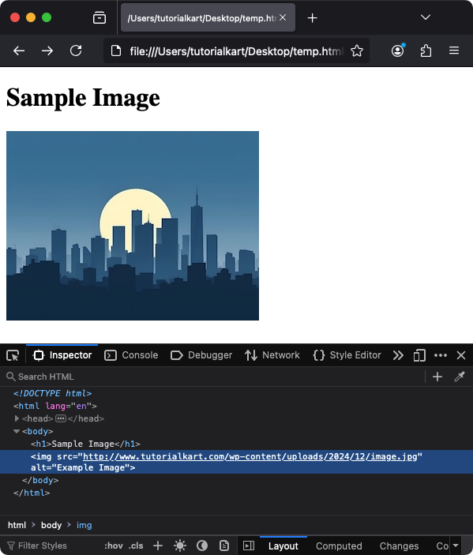This screenshot has height=555, width=473.
Task: Select the DOCTYPE html node
Action: (52, 393)
